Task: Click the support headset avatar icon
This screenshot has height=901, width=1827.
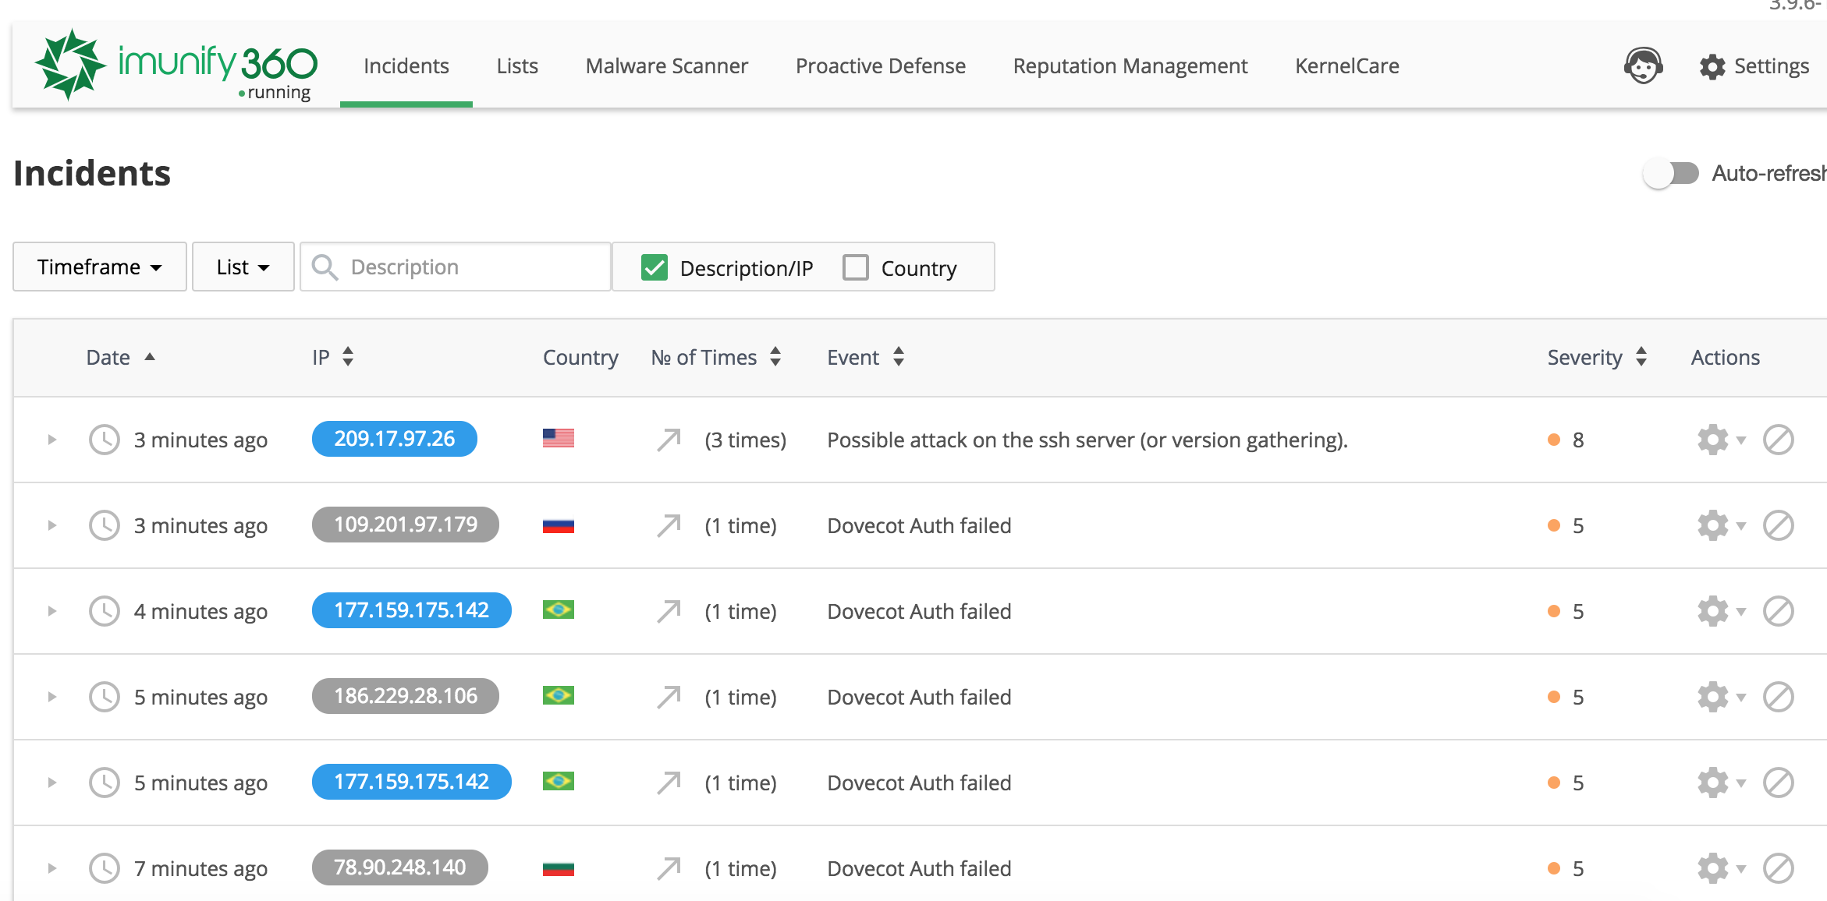Action: pos(1643,66)
